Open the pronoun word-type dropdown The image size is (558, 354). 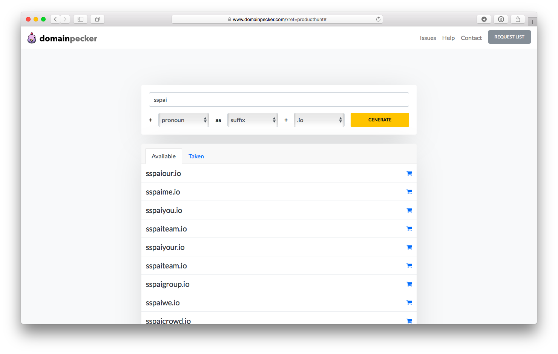184,120
